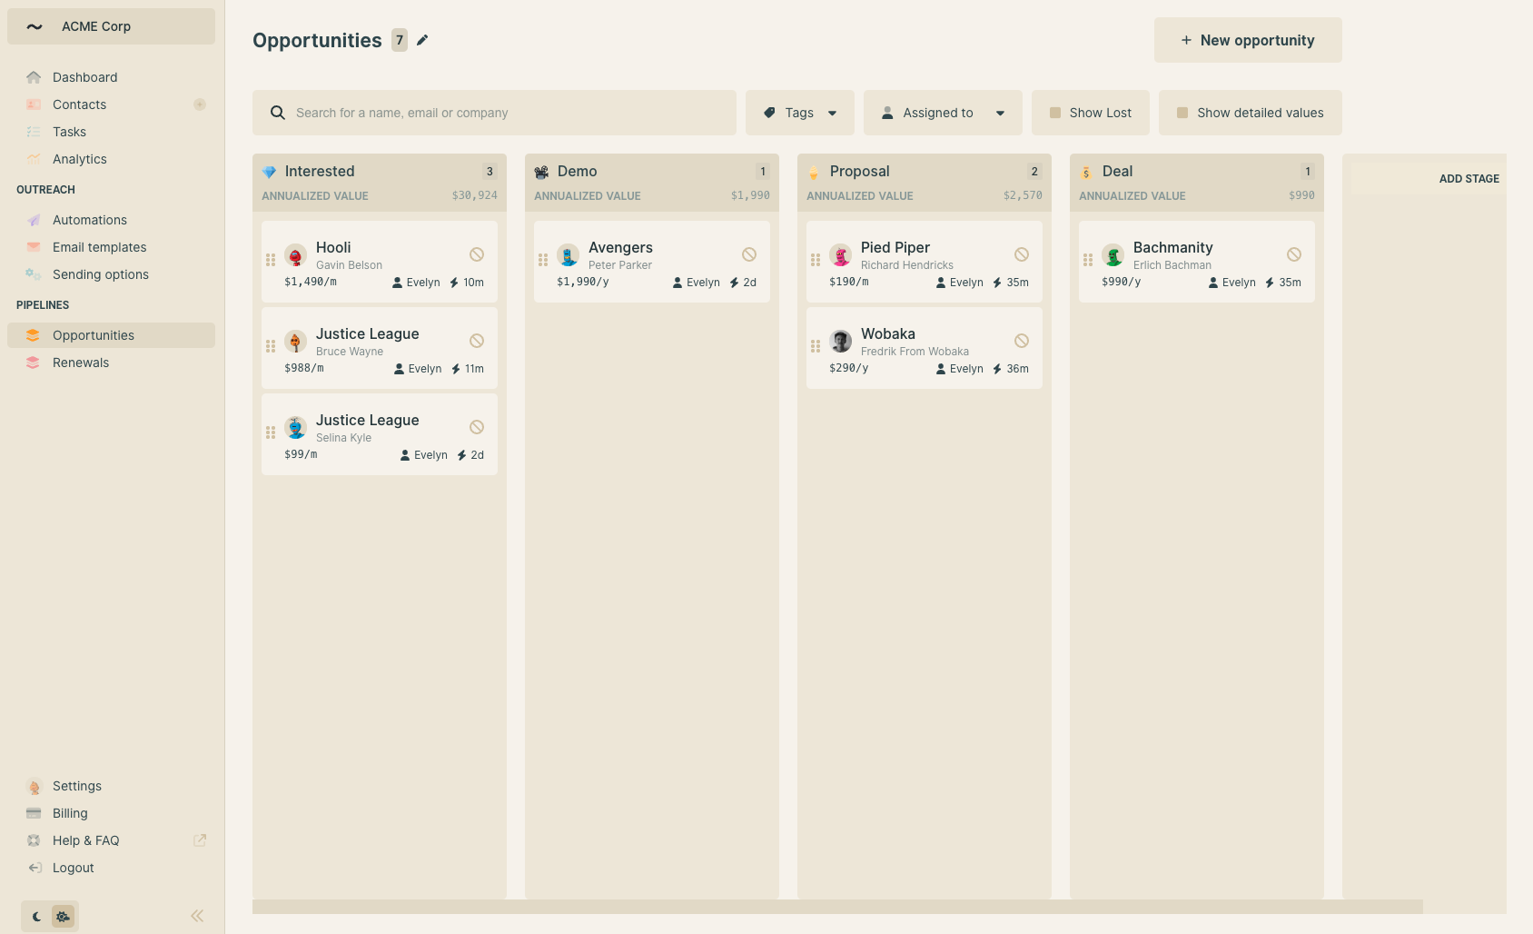1533x934 pixels.
Task: Open Tasks from the sidebar
Action: point(111,132)
